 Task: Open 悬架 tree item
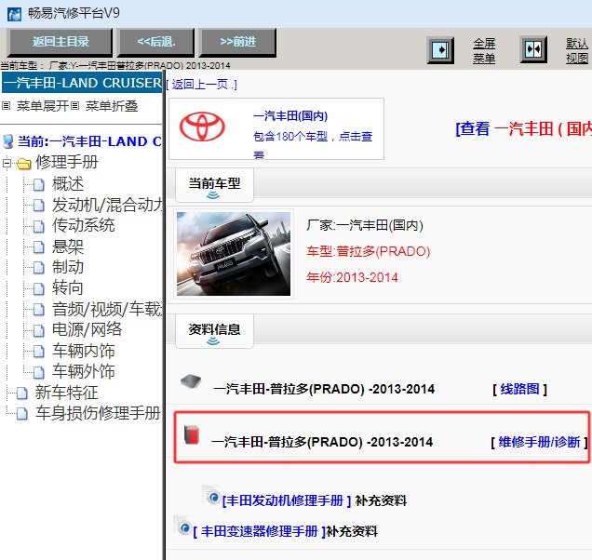tap(68, 247)
